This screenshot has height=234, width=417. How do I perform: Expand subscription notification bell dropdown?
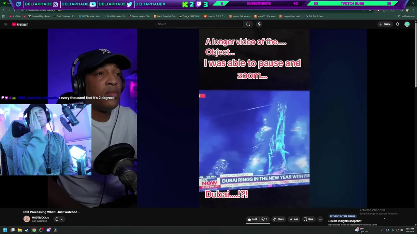pyautogui.click(x=59, y=219)
